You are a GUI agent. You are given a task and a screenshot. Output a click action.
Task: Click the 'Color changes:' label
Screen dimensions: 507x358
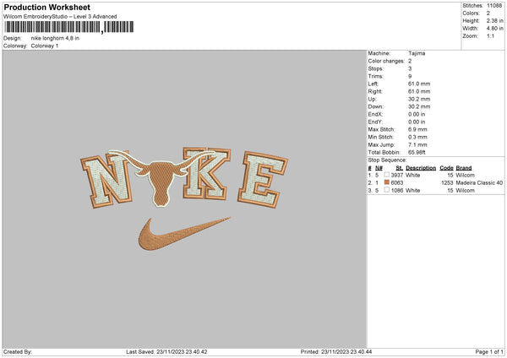pos(386,61)
